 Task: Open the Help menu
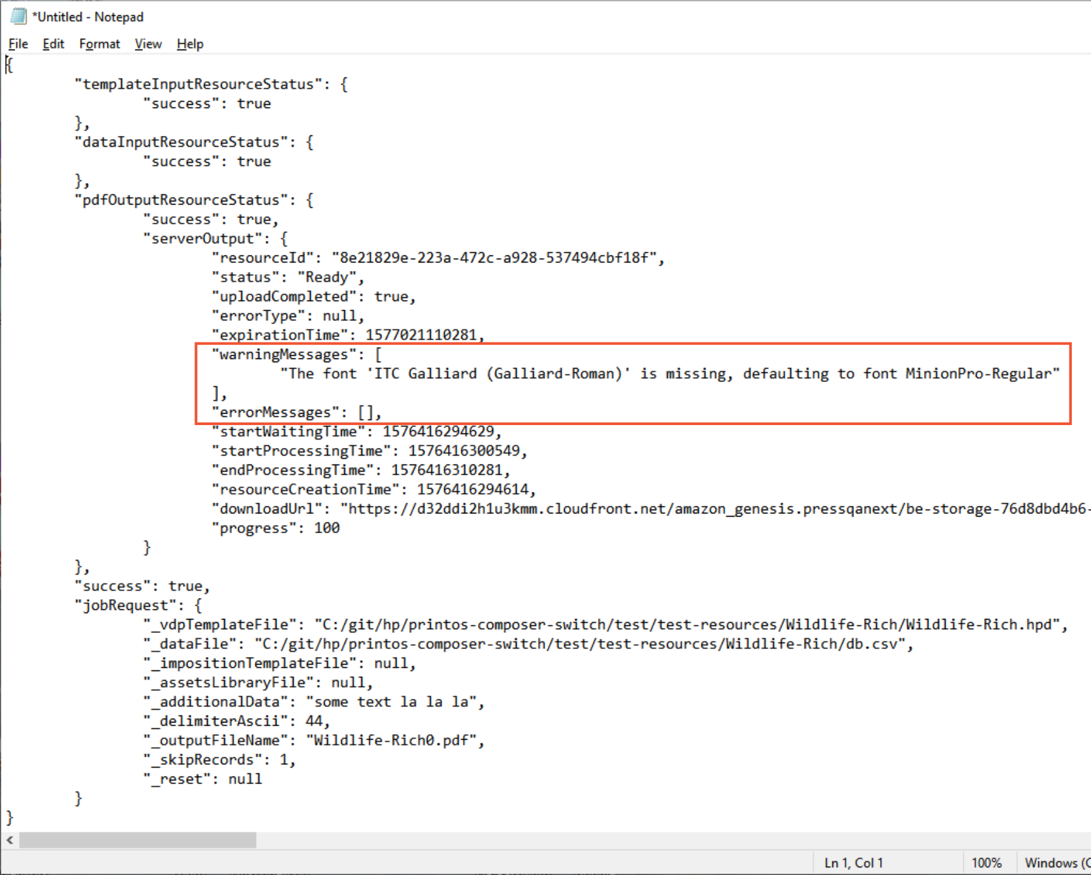point(190,44)
